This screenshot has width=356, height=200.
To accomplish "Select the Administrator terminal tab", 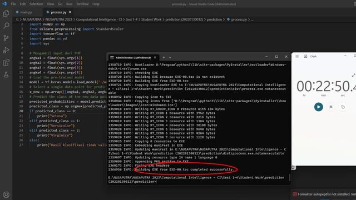I will (133, 58).
